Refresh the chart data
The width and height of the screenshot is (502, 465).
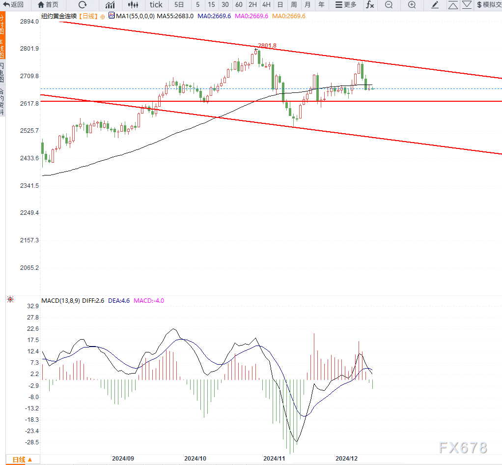coord(83,5)
